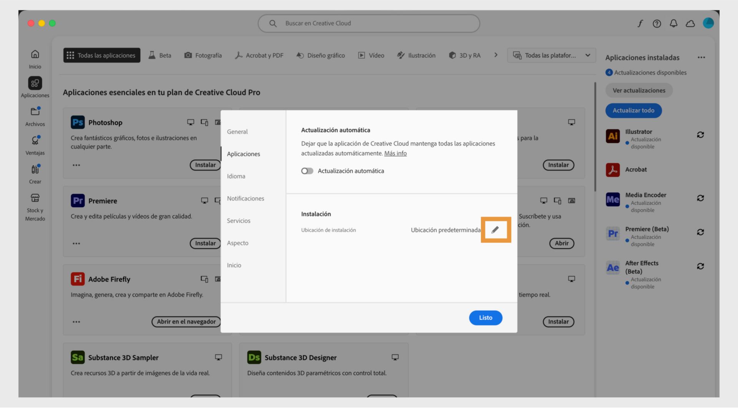Show more categories with right chevron
Viewport: 738px width, 408px height.
point(496,55)
